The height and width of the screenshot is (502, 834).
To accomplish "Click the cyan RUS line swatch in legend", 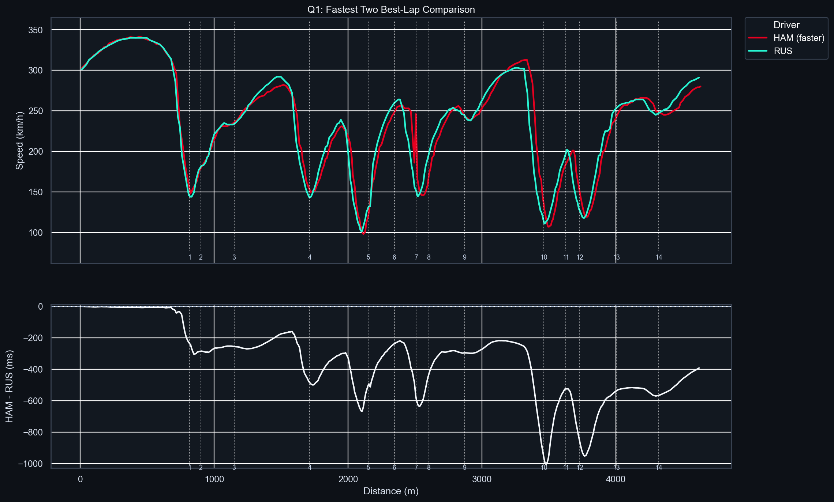I will pos(758,51).
